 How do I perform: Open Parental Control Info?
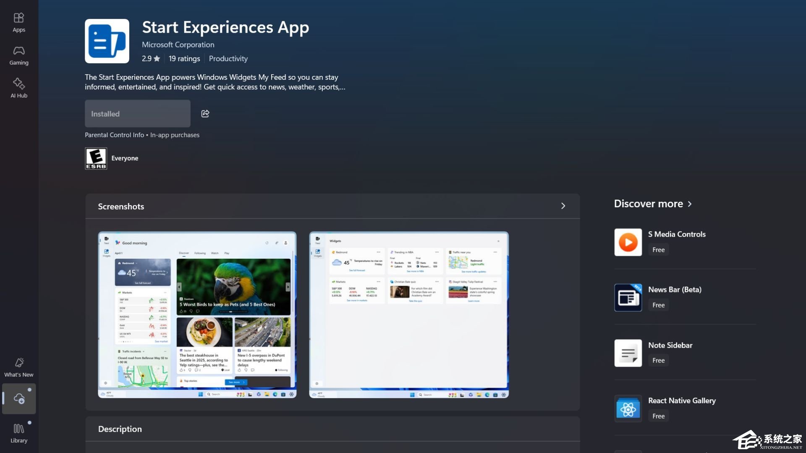pyautogui.click(x=114, y=135)
